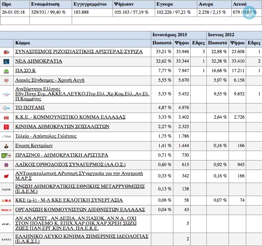
Task: Click the 329/331 / 99,40 % value
Action: [48, 12]
